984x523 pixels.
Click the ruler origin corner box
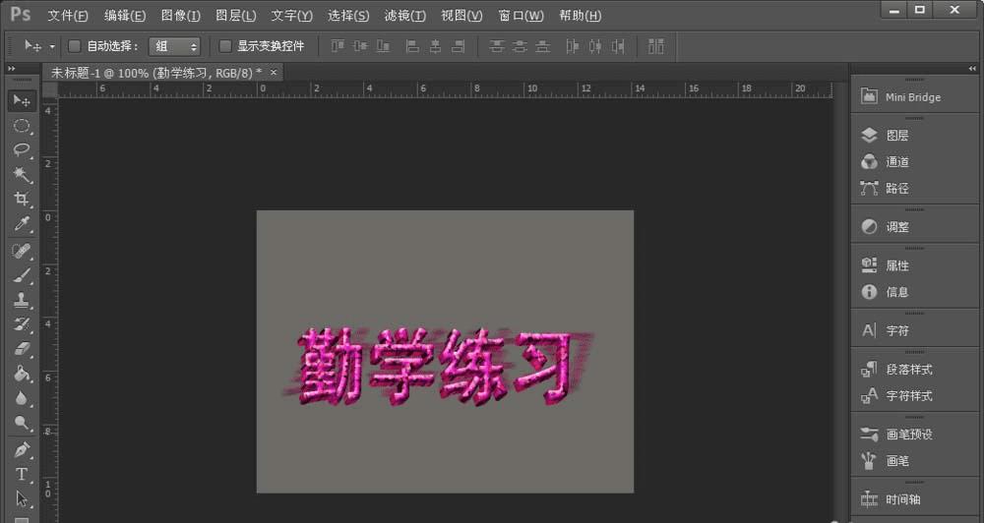50,89
